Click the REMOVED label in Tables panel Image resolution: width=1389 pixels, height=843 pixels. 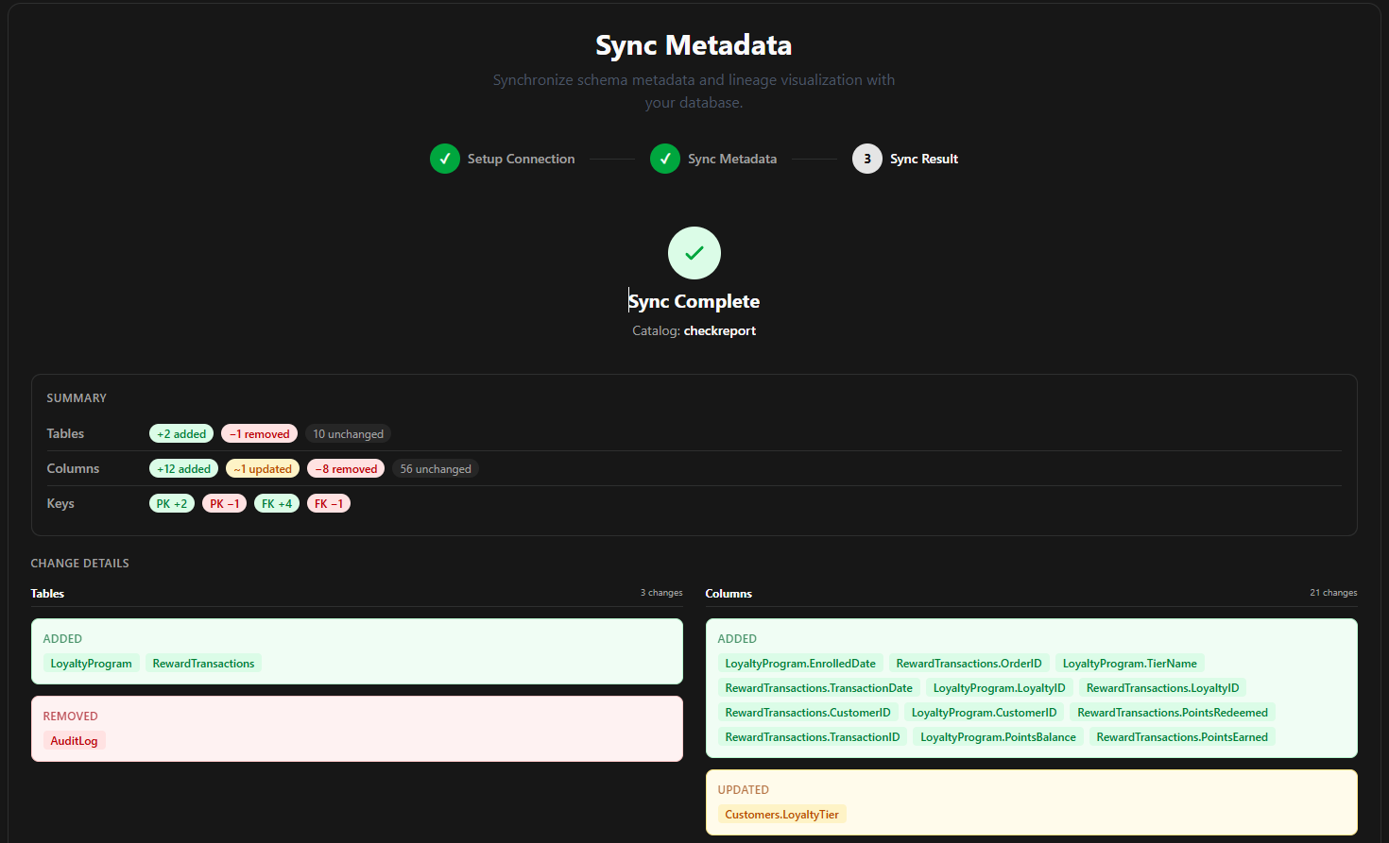pos(70,716)
